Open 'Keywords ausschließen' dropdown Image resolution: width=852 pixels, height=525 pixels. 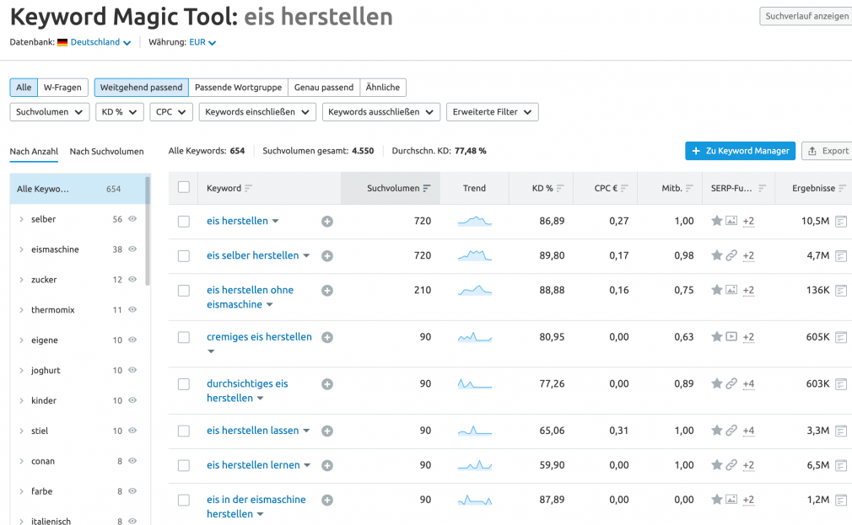coord(381,112)
